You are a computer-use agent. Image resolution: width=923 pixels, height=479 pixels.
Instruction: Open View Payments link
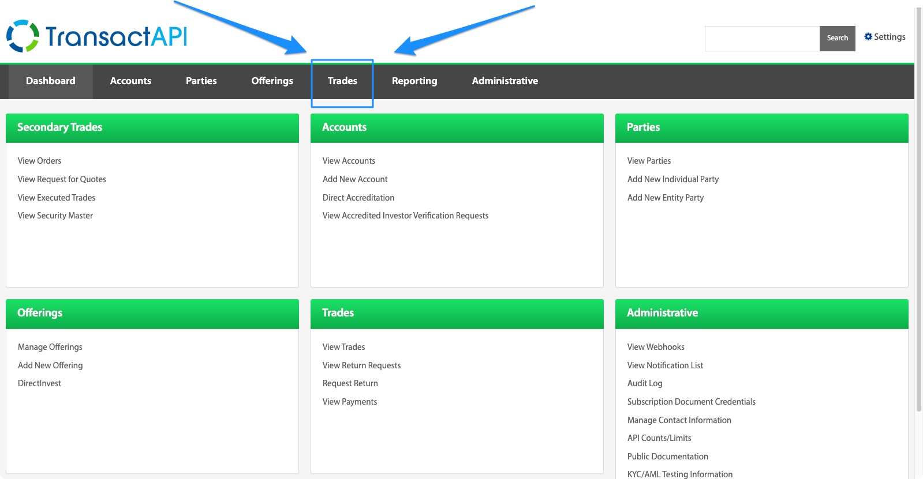(x=350, y=402)
